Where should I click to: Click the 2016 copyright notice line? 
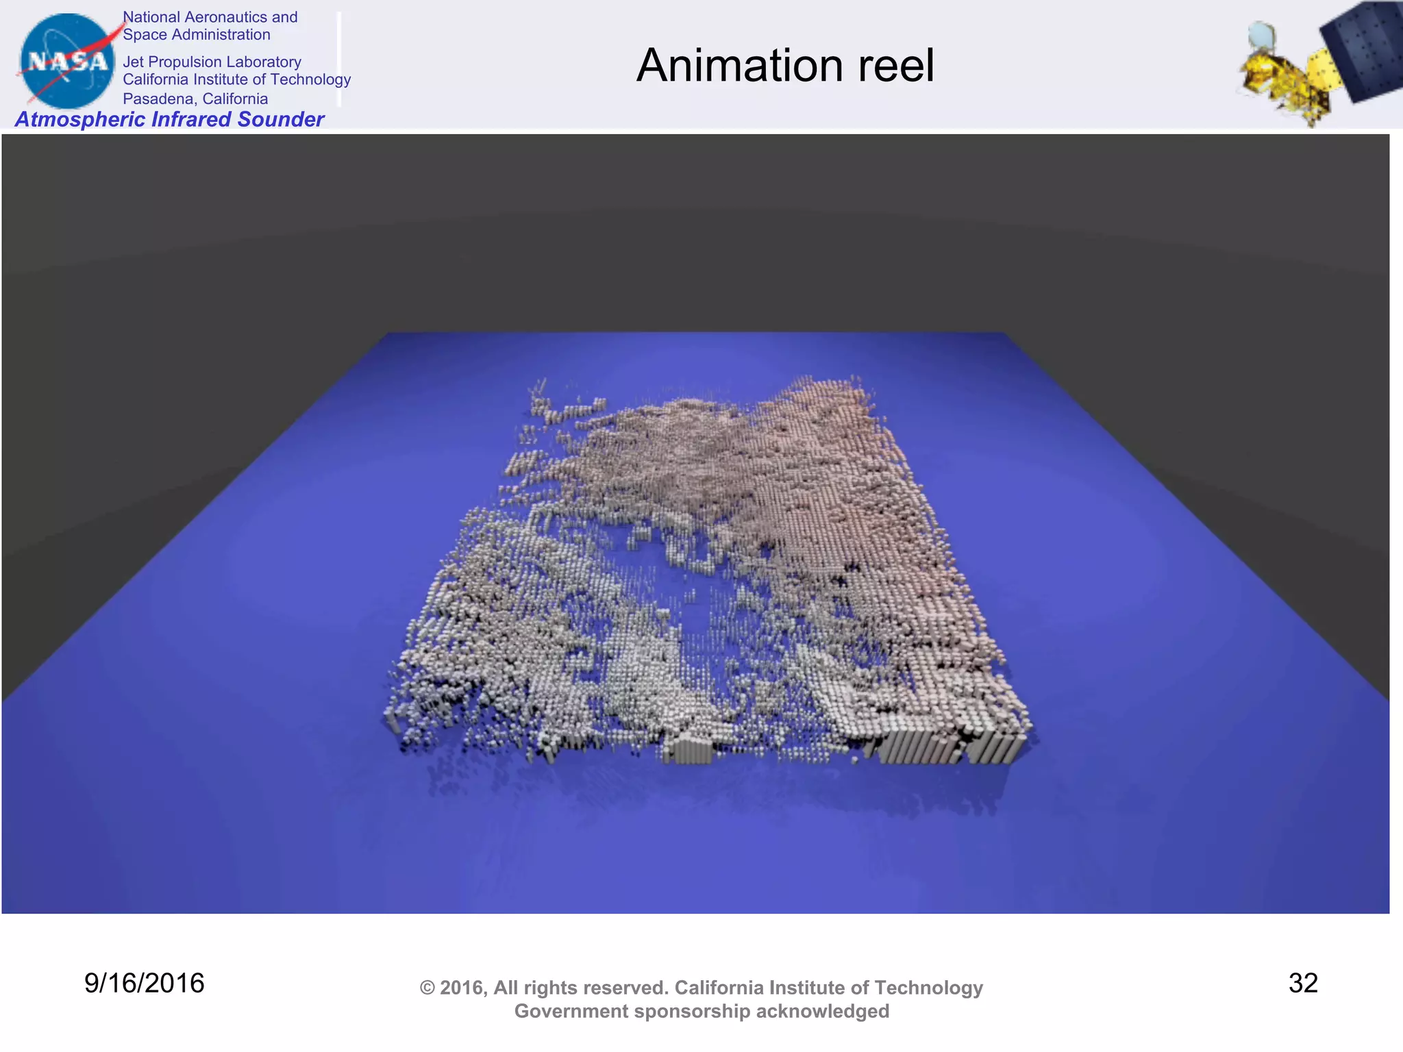701,988
